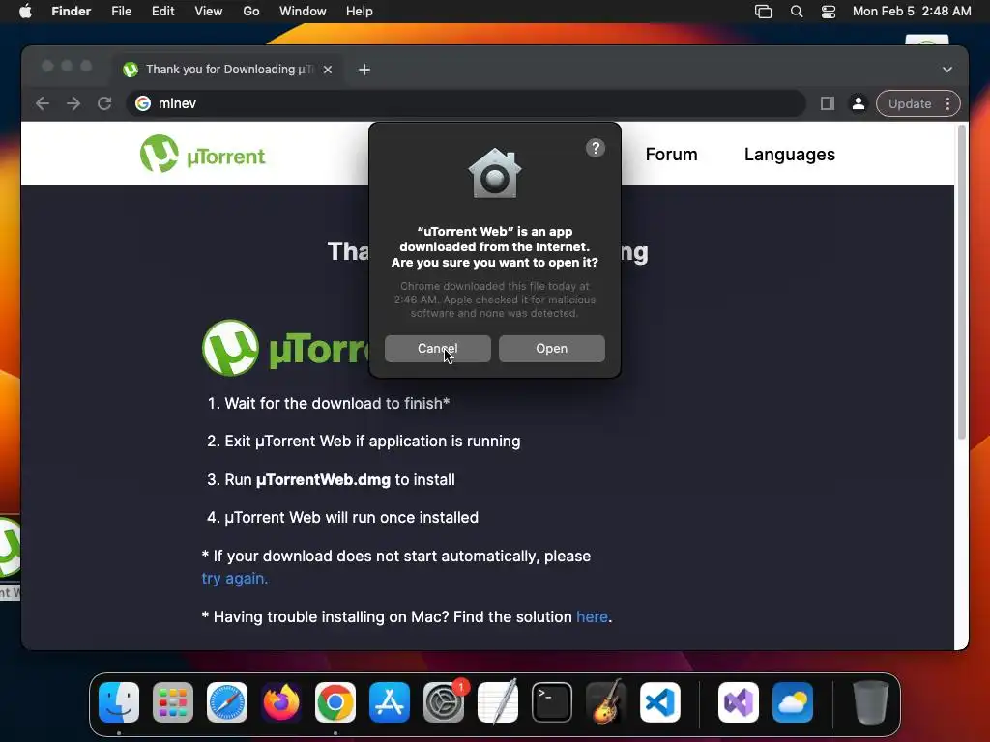This screenshot has height=742, width=990.
Task: Open the Edit menu
Action: 162,12
